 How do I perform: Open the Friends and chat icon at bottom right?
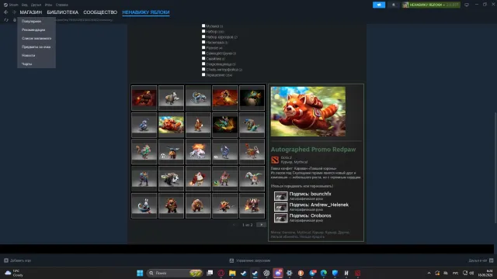pyautogui.click(x=492, y=260)
